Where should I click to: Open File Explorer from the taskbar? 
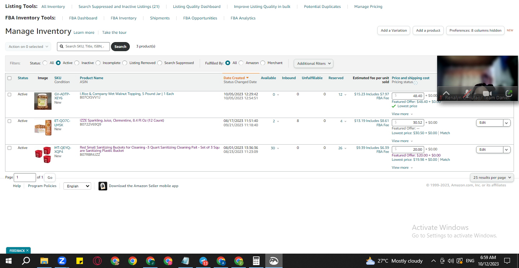coord(44,261)
